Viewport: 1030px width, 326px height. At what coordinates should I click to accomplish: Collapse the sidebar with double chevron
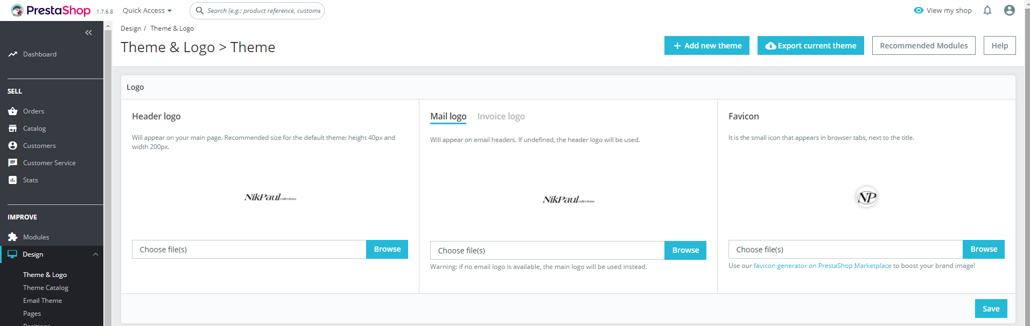88,33
